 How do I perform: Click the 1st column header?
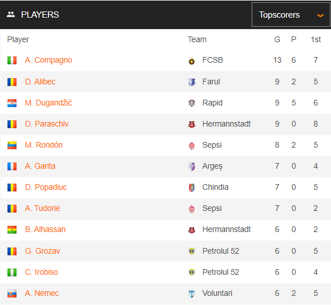(x=316, y=39)
